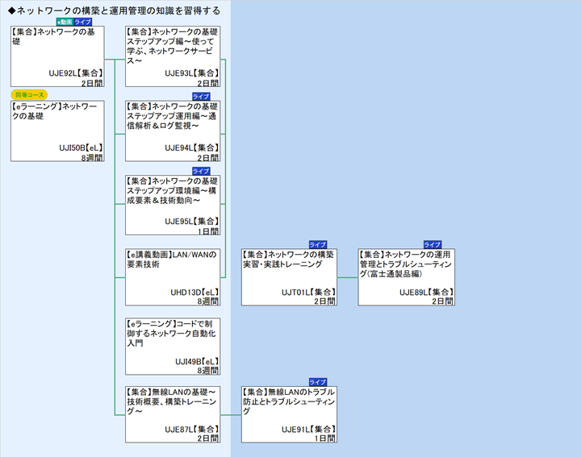581x457 pixels.
Task: Open the UJE94L ステップアップ運用編 course box
Action: point(173,131)
